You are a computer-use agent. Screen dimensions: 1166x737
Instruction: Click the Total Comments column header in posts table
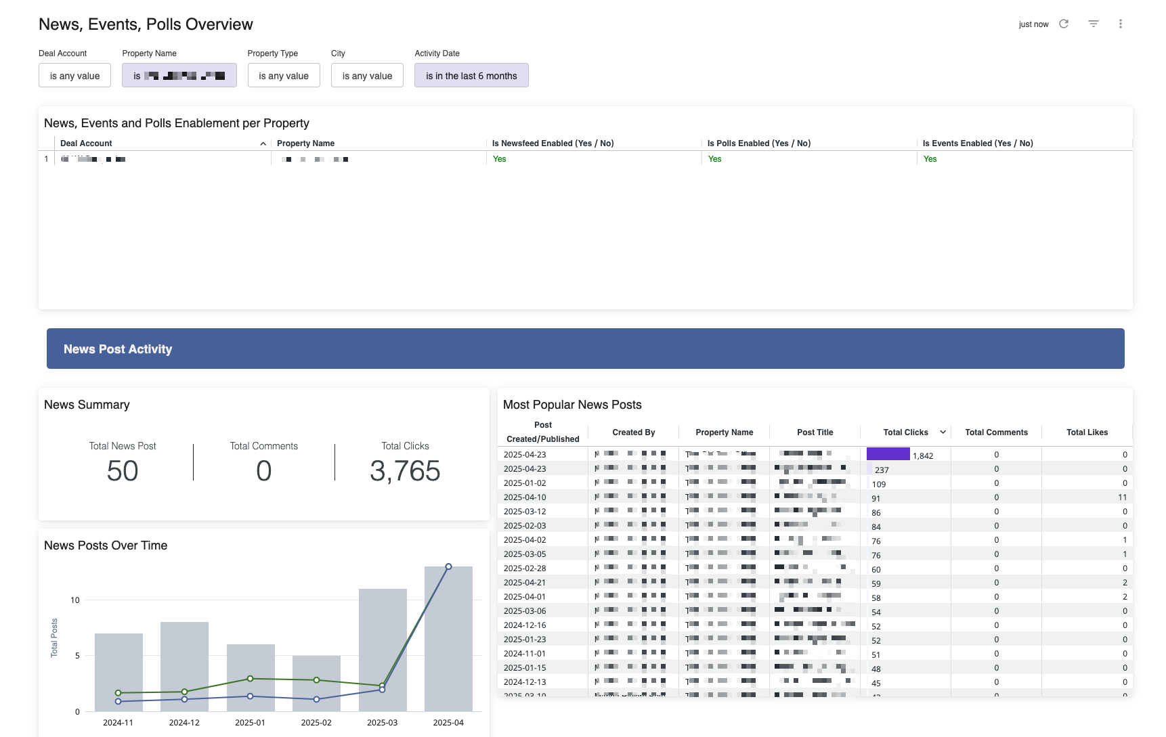[x=996, y=432]
